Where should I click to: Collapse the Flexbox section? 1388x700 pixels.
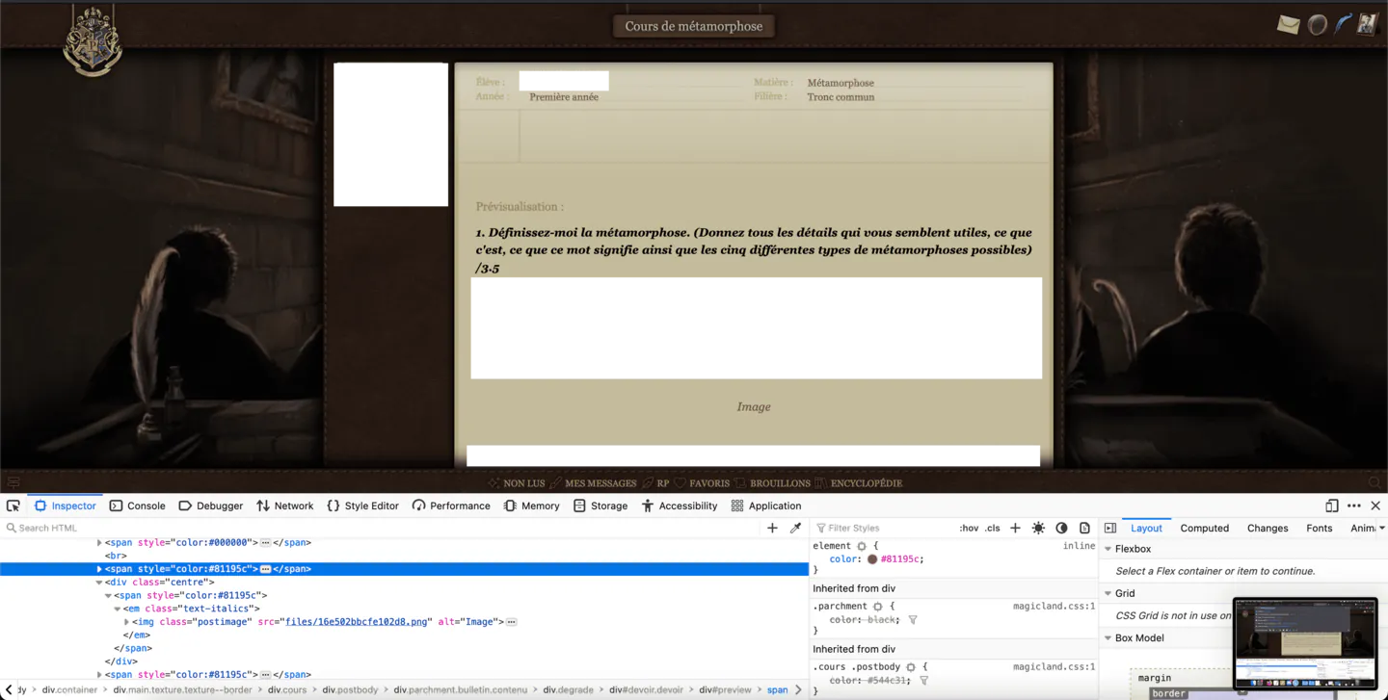point(1108,549)
